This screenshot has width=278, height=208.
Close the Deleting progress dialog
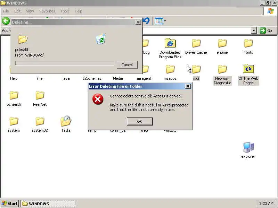(x=138, y=22)
